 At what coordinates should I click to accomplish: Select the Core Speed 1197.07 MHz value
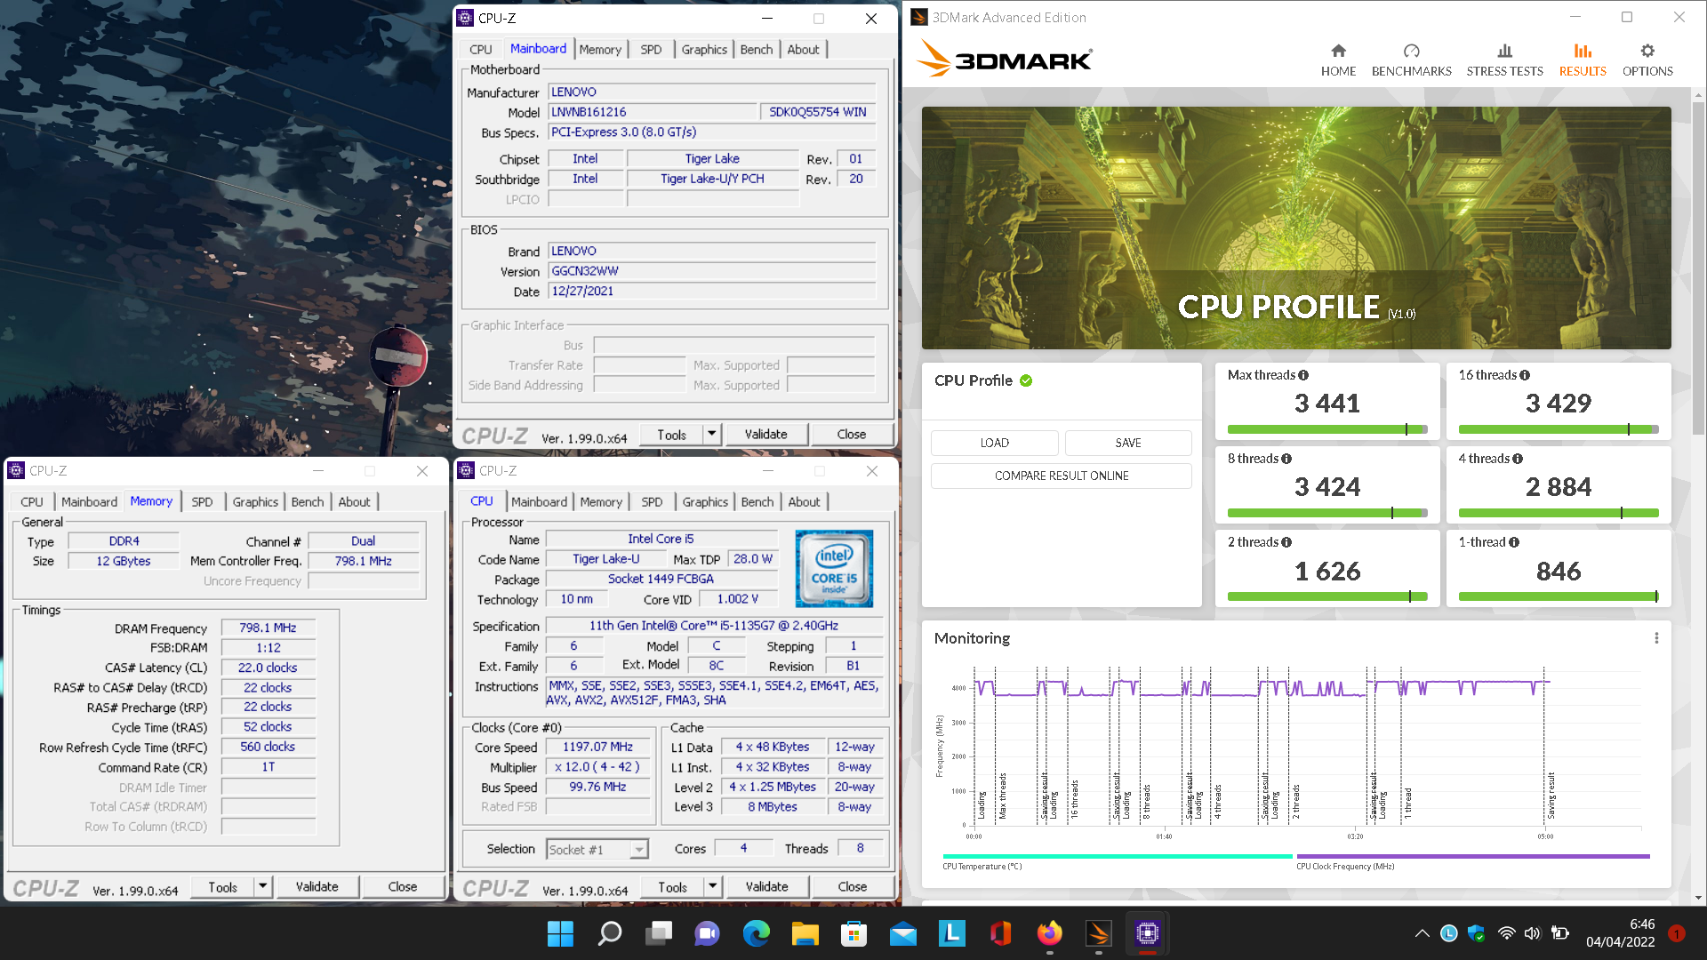point(597,747)
